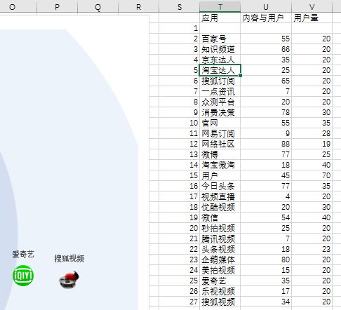Select the 搜狐订阅 cell
Image resolution: width=341 pixels, height=310 pixels.
point(220,81)
